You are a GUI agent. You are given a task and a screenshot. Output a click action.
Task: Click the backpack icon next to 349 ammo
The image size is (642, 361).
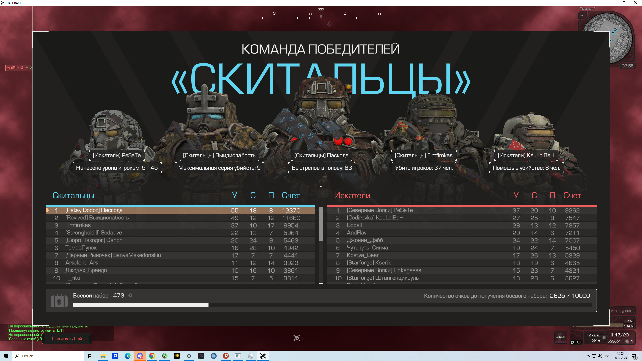pos(604,337)
